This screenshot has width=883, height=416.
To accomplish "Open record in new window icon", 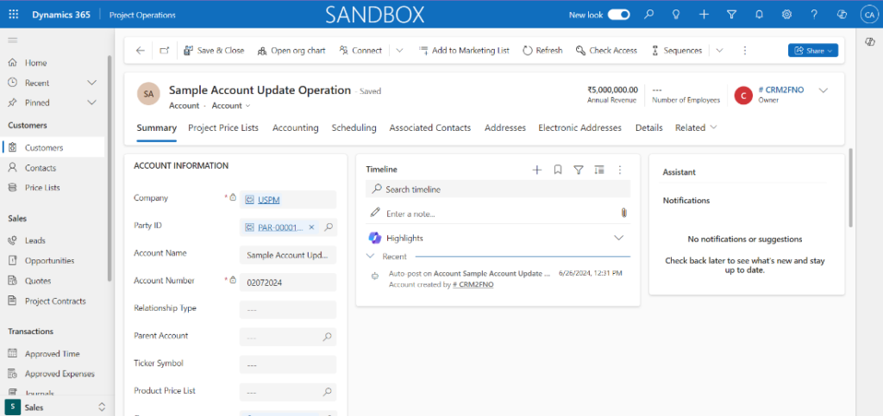I will [164, 51].
